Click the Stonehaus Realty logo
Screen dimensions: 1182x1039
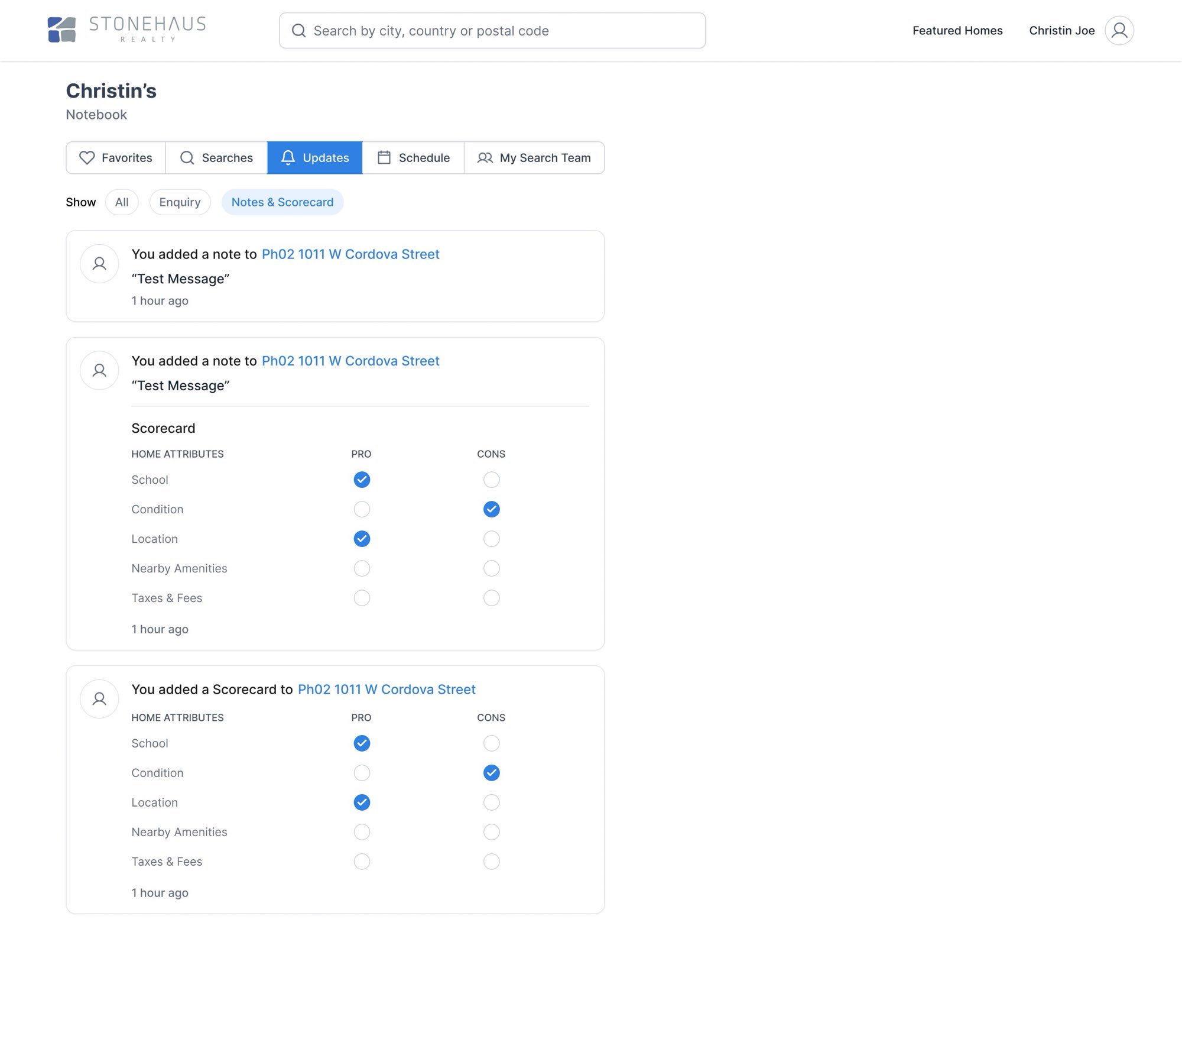click(126, 30)
